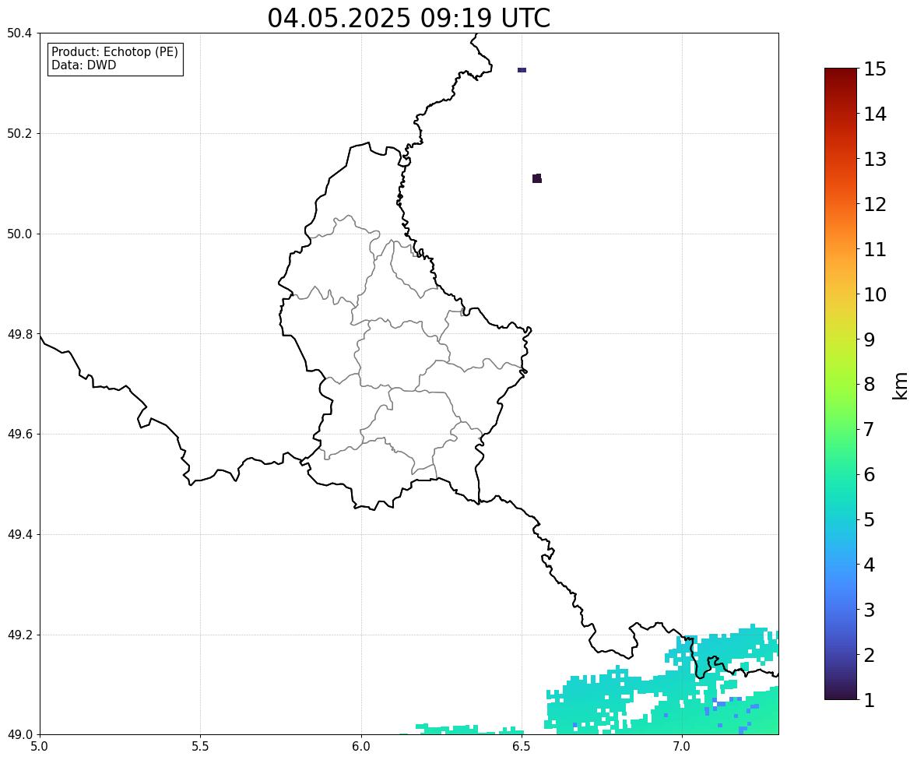Click colorbar tick label 12
Image resolution: width=917 pixels, height=760 pixels.
click(x=875, y=204)
